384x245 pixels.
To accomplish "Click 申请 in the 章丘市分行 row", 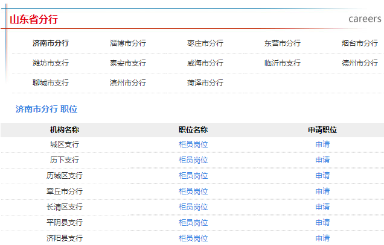I will pyautogui.click(x=322, y=191).
